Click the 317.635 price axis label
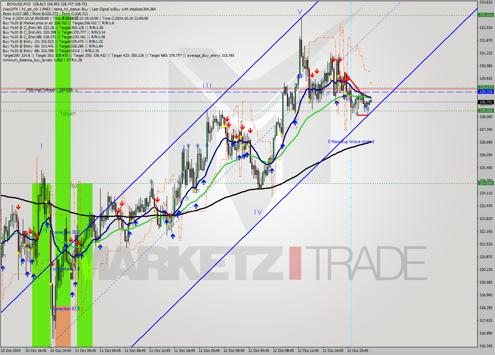This screenshot has height=355, width=495. [486, 321]
